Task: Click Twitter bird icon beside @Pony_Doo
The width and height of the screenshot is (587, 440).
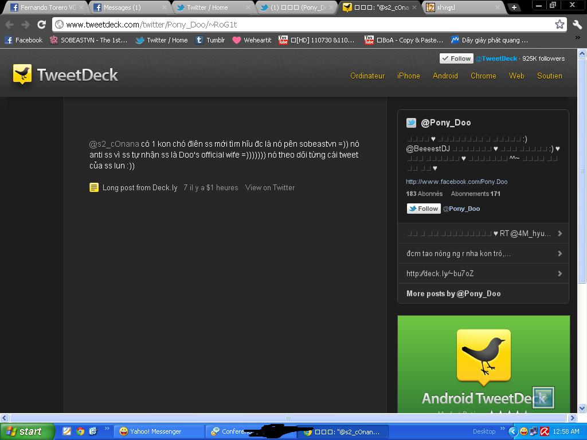Action: pyautogui.click(x=411, y=123)
